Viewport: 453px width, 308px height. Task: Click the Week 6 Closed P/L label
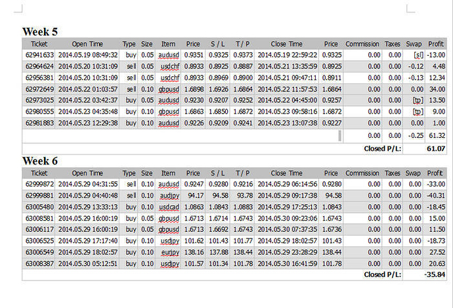click(x=383, y=275)
